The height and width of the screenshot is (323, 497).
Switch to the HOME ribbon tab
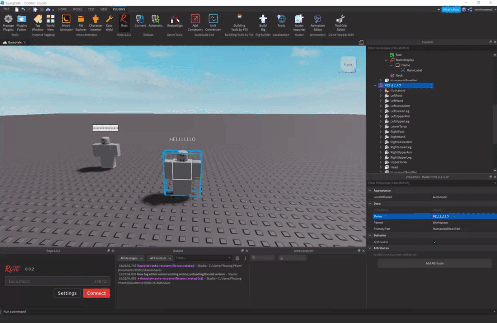(x=63, y=9)
